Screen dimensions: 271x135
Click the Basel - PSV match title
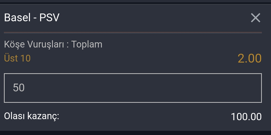pyautogui.click(x=32, y=18)
